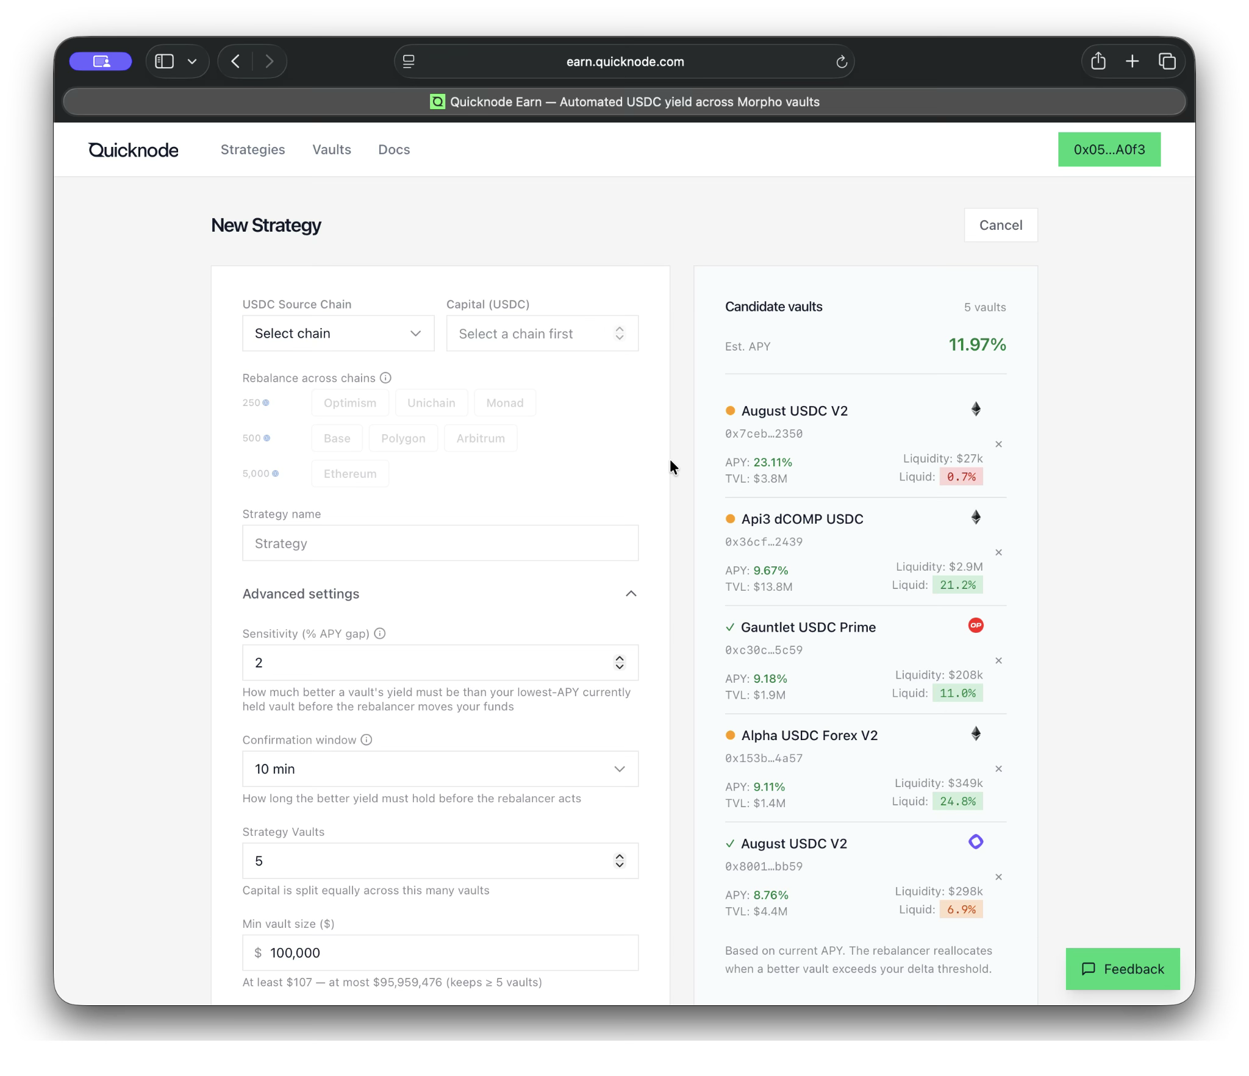This screenshot has height=1076, width=1249.
Task: Open the 0x05...A0f3 wallet button
Action: [1109, 149]
